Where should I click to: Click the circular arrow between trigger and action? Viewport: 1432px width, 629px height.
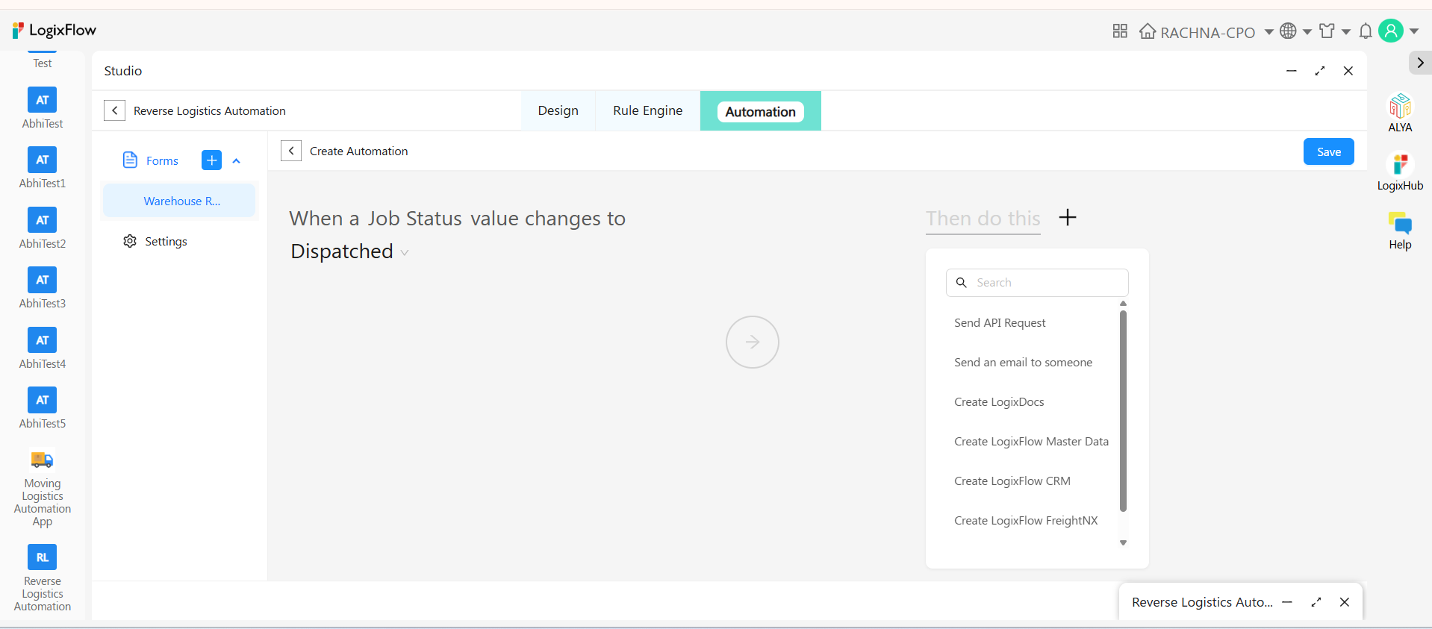coord(753,342)
